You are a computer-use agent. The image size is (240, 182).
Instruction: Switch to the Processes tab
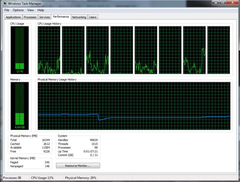30,17
